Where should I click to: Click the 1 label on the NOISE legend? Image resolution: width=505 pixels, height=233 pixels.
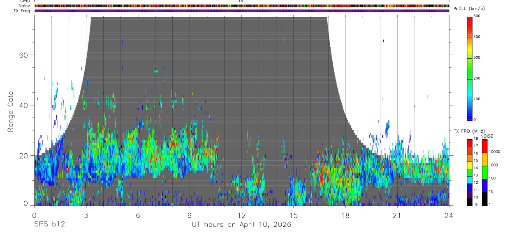point(490,204)
